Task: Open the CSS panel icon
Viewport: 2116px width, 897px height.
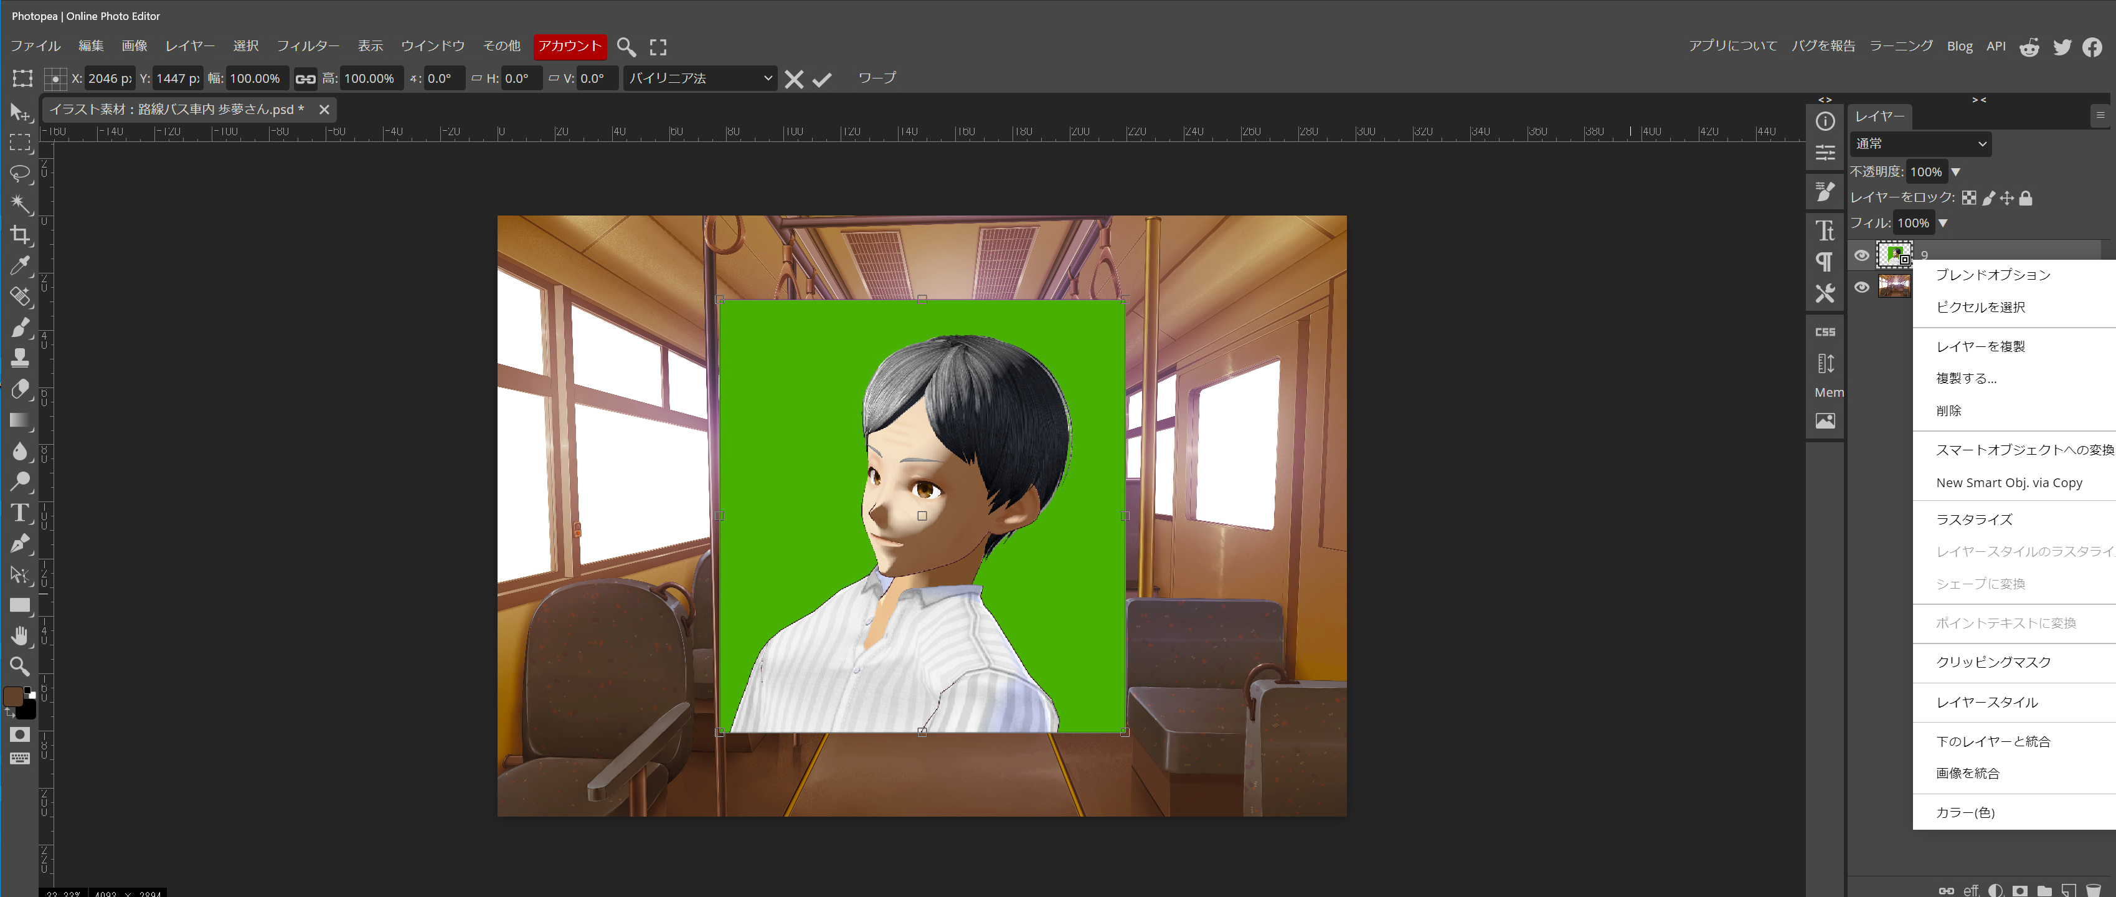Action: (x=1825, y=332)
